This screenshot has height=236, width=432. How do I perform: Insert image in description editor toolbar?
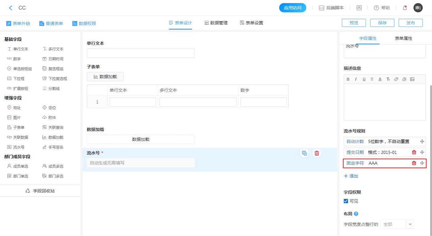click(x=412, y=79)
